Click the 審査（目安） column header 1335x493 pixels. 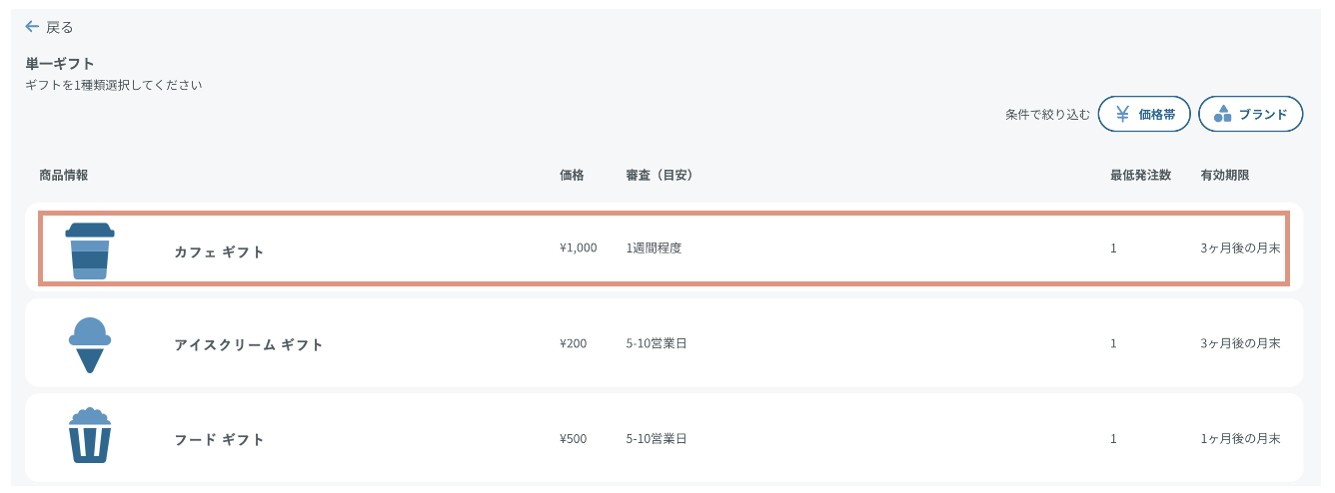[x=660, y=176]
